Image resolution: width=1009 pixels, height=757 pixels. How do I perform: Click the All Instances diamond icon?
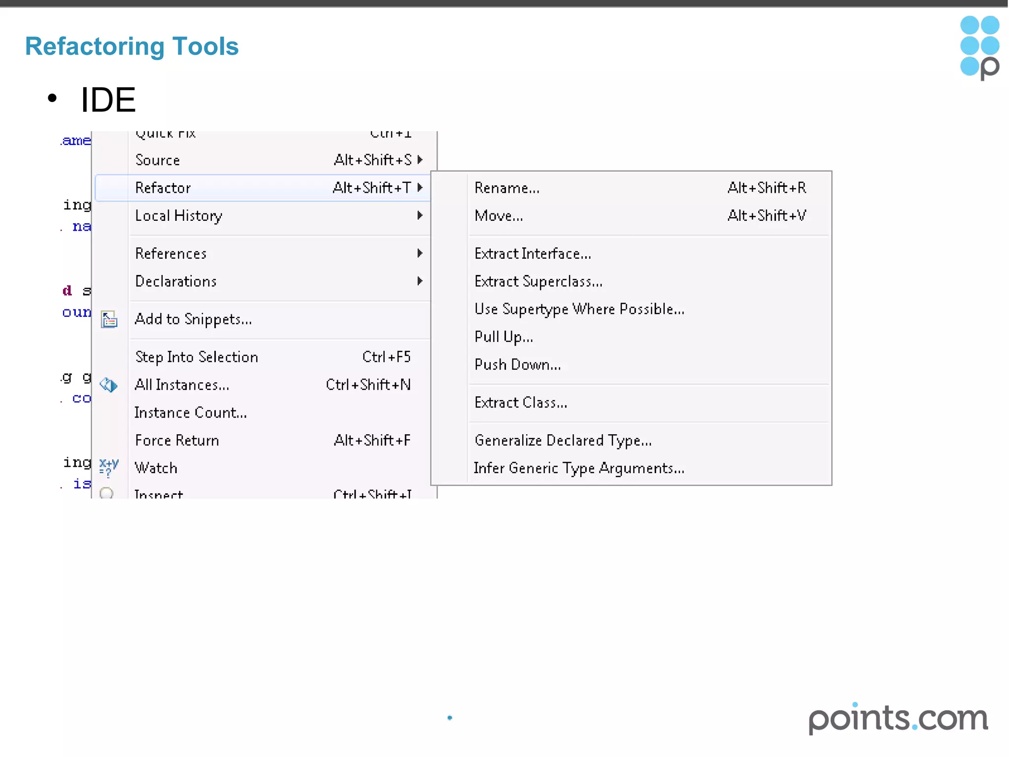click(x=108, y=385)
